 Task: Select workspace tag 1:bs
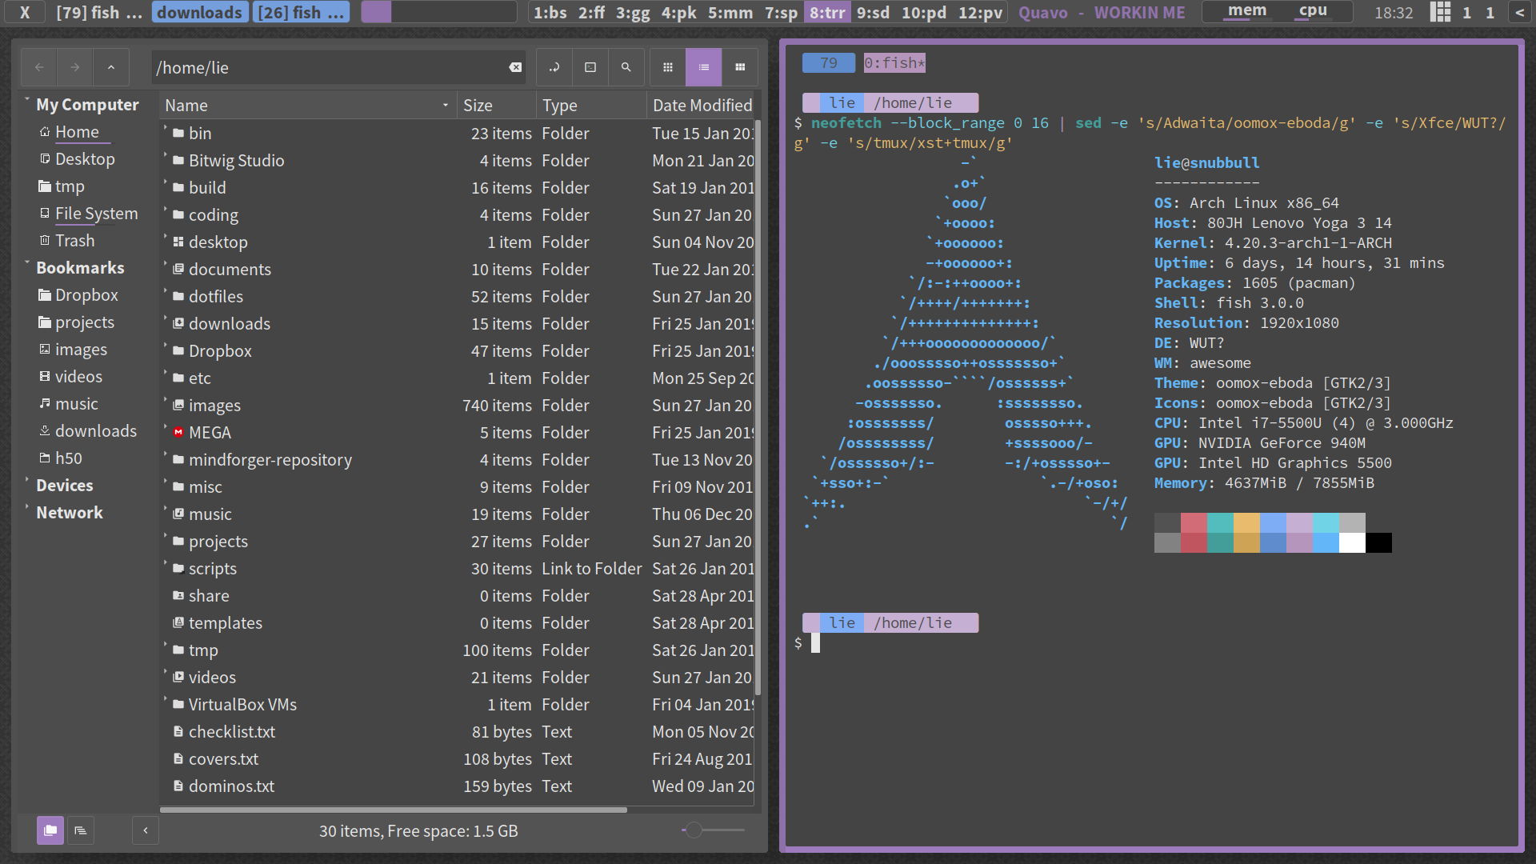pyautogui.click(x=550, y=12)
